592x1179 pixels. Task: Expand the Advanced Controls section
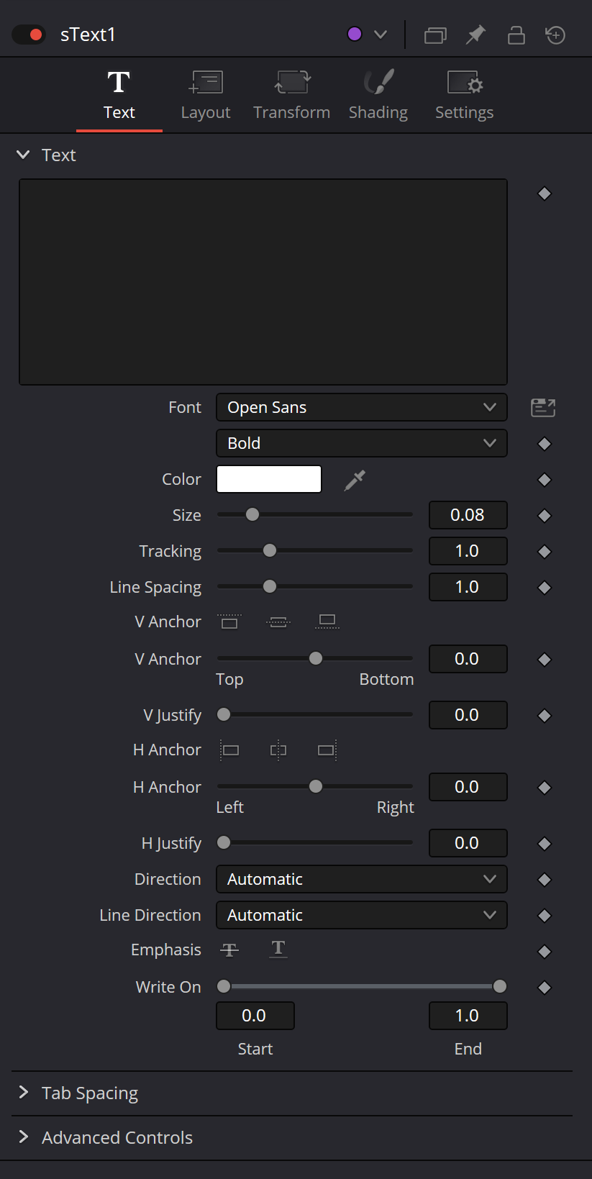24,1137
